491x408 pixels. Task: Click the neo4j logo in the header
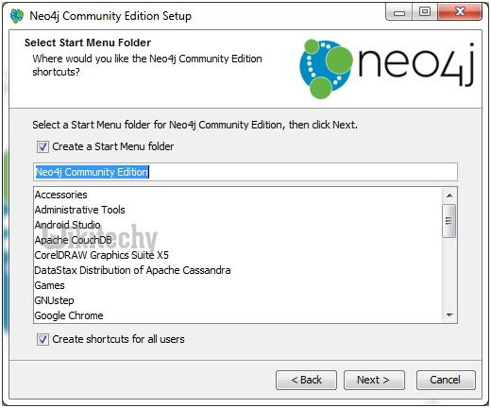386,69
